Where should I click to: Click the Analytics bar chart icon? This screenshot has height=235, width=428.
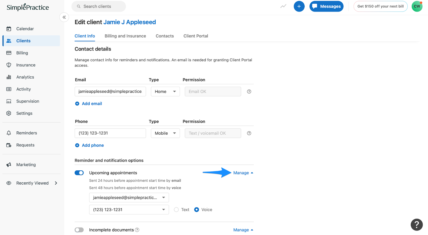(9, 77)
